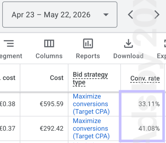Select the Columns label in toolbar
Screen dimensions: 166x143
point(49,56)
